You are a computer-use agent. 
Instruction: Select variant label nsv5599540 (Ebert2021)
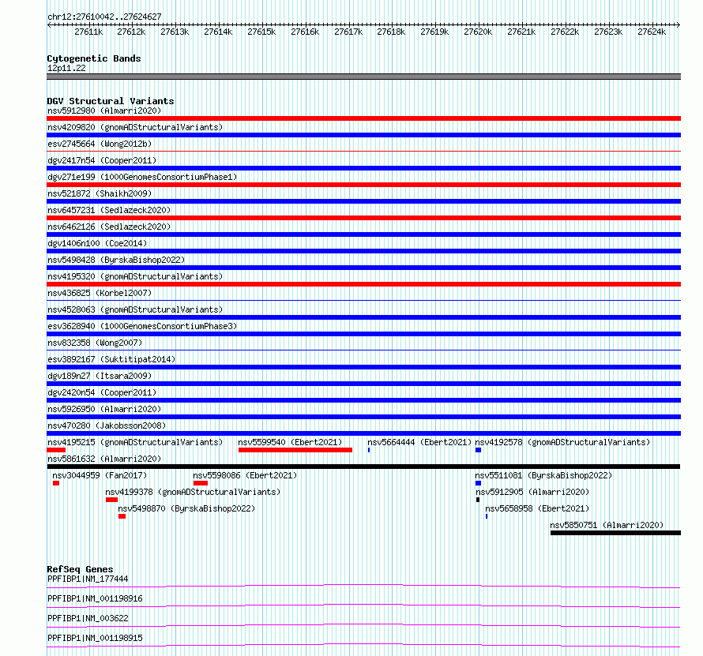pos(290,442)
